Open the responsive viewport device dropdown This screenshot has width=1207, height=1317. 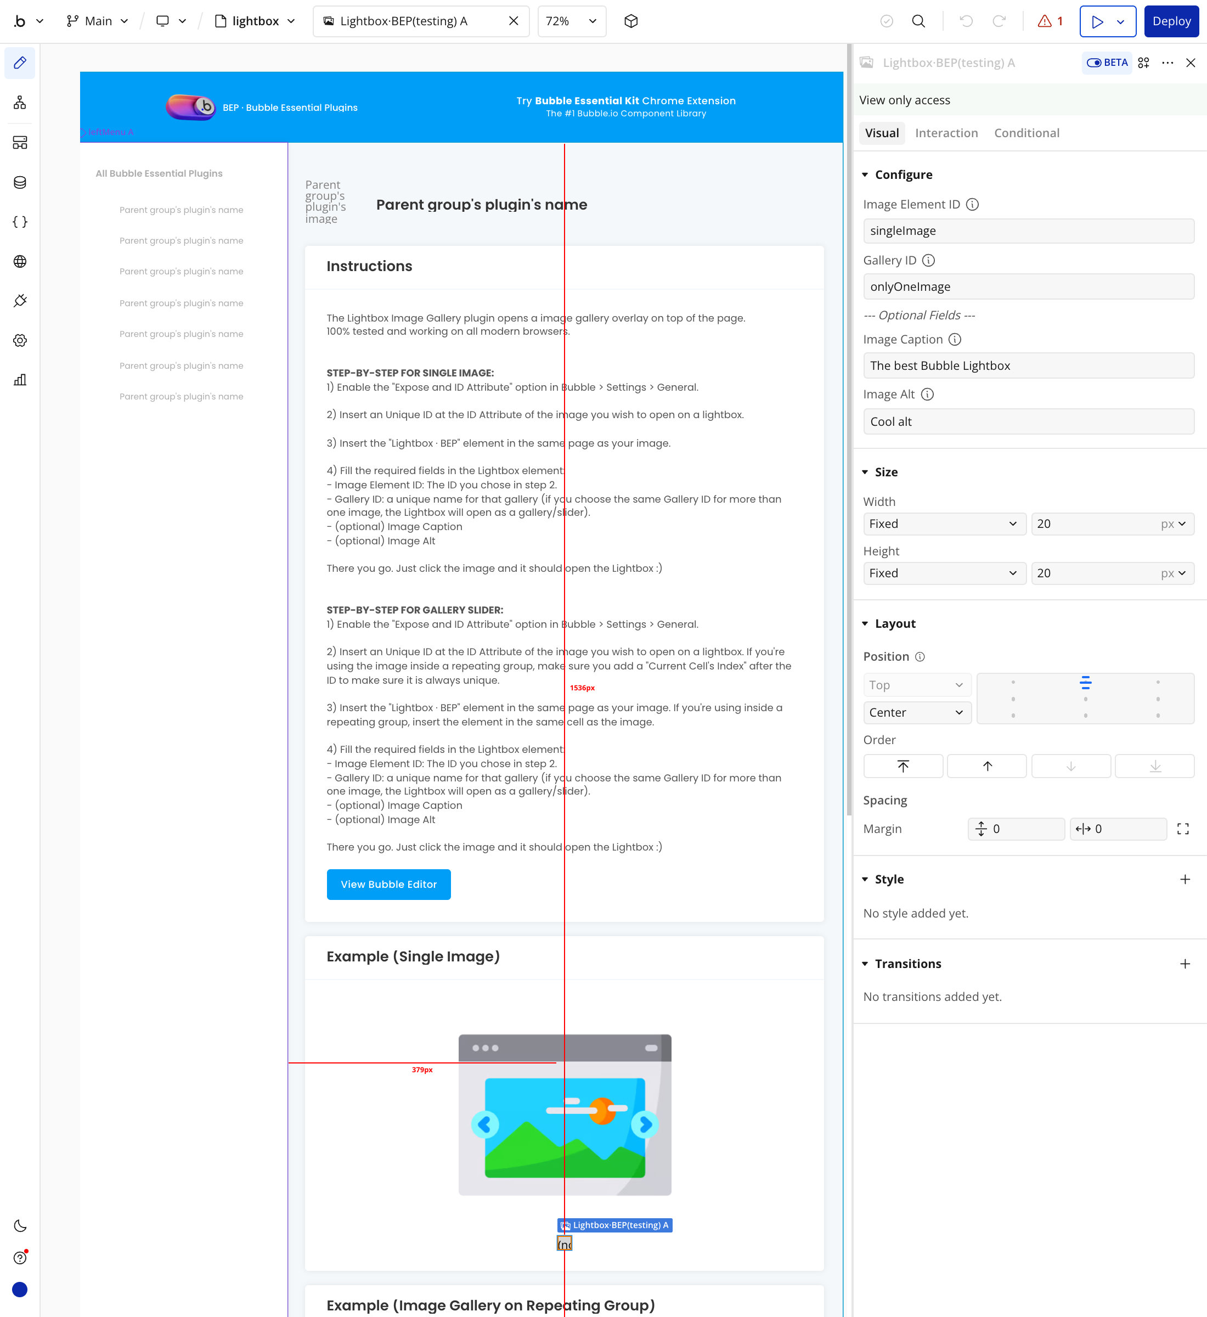(171, 21)
